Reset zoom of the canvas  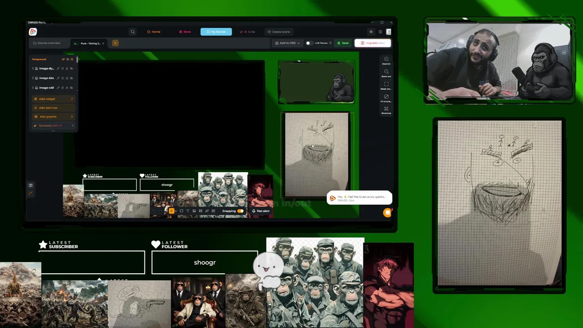(x=386, y=85)
